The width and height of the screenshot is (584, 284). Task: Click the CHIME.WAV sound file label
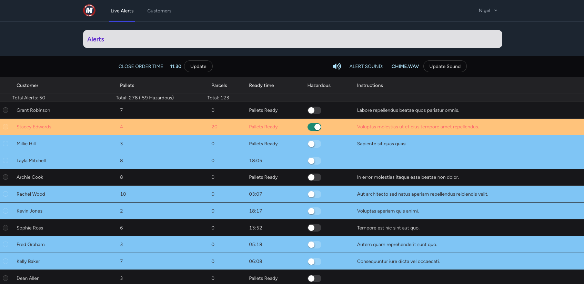[405, 66]
